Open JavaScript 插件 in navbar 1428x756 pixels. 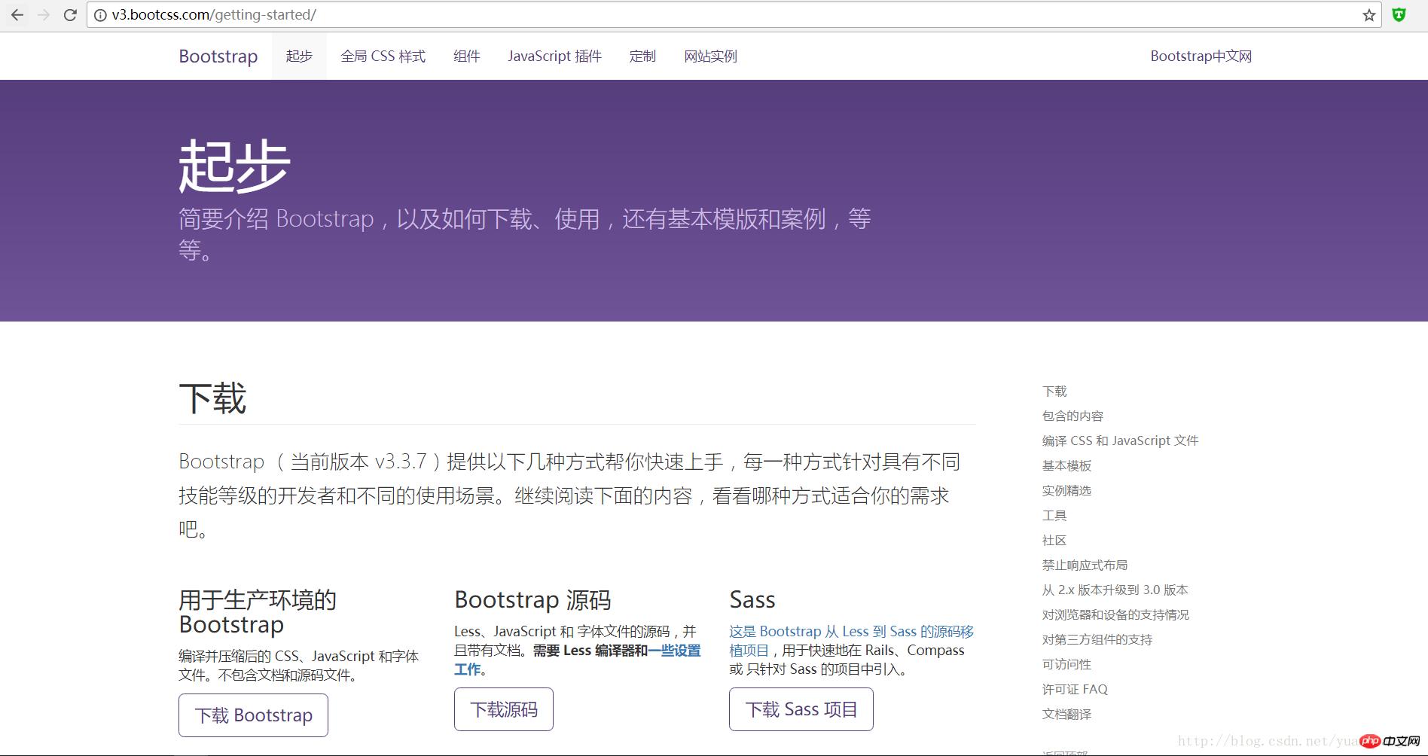tap(554, 56)
